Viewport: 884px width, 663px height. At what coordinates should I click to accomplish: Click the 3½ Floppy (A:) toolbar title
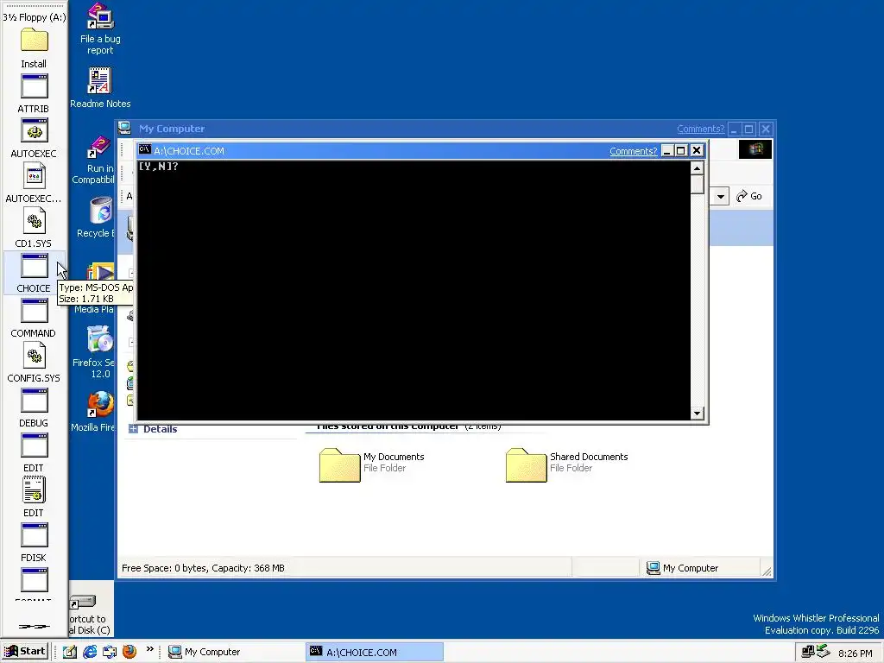pyautogui.click(x=34, y=17)
